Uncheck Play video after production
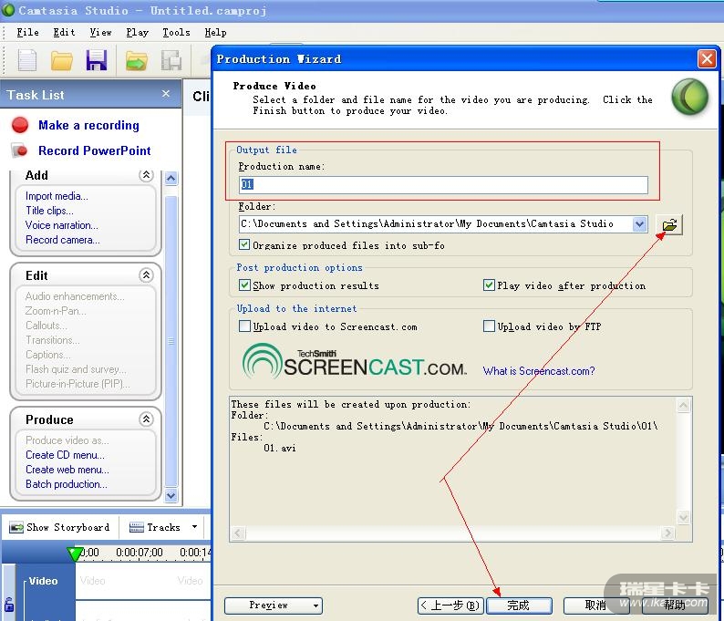This screenshot has height=621, width=724. click(x=489, y=285)
